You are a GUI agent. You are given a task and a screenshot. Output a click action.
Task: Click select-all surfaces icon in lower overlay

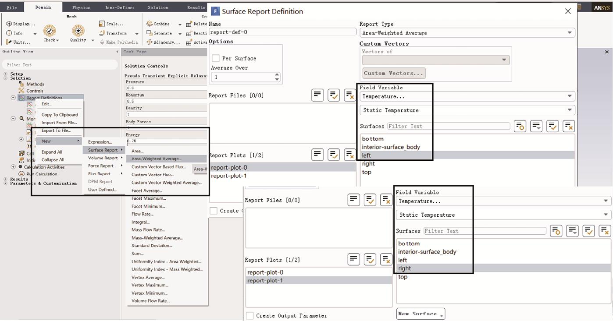click(589, 231)
